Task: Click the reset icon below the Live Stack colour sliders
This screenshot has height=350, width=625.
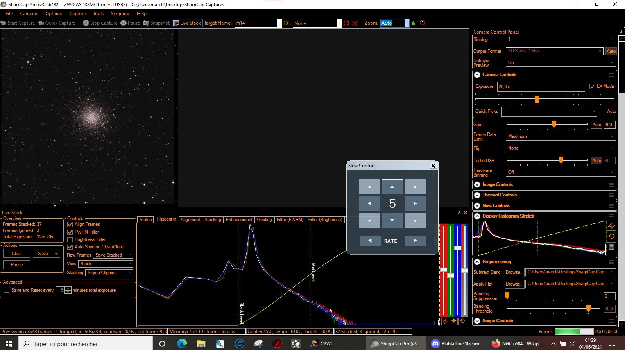Action: pos(462,321)
